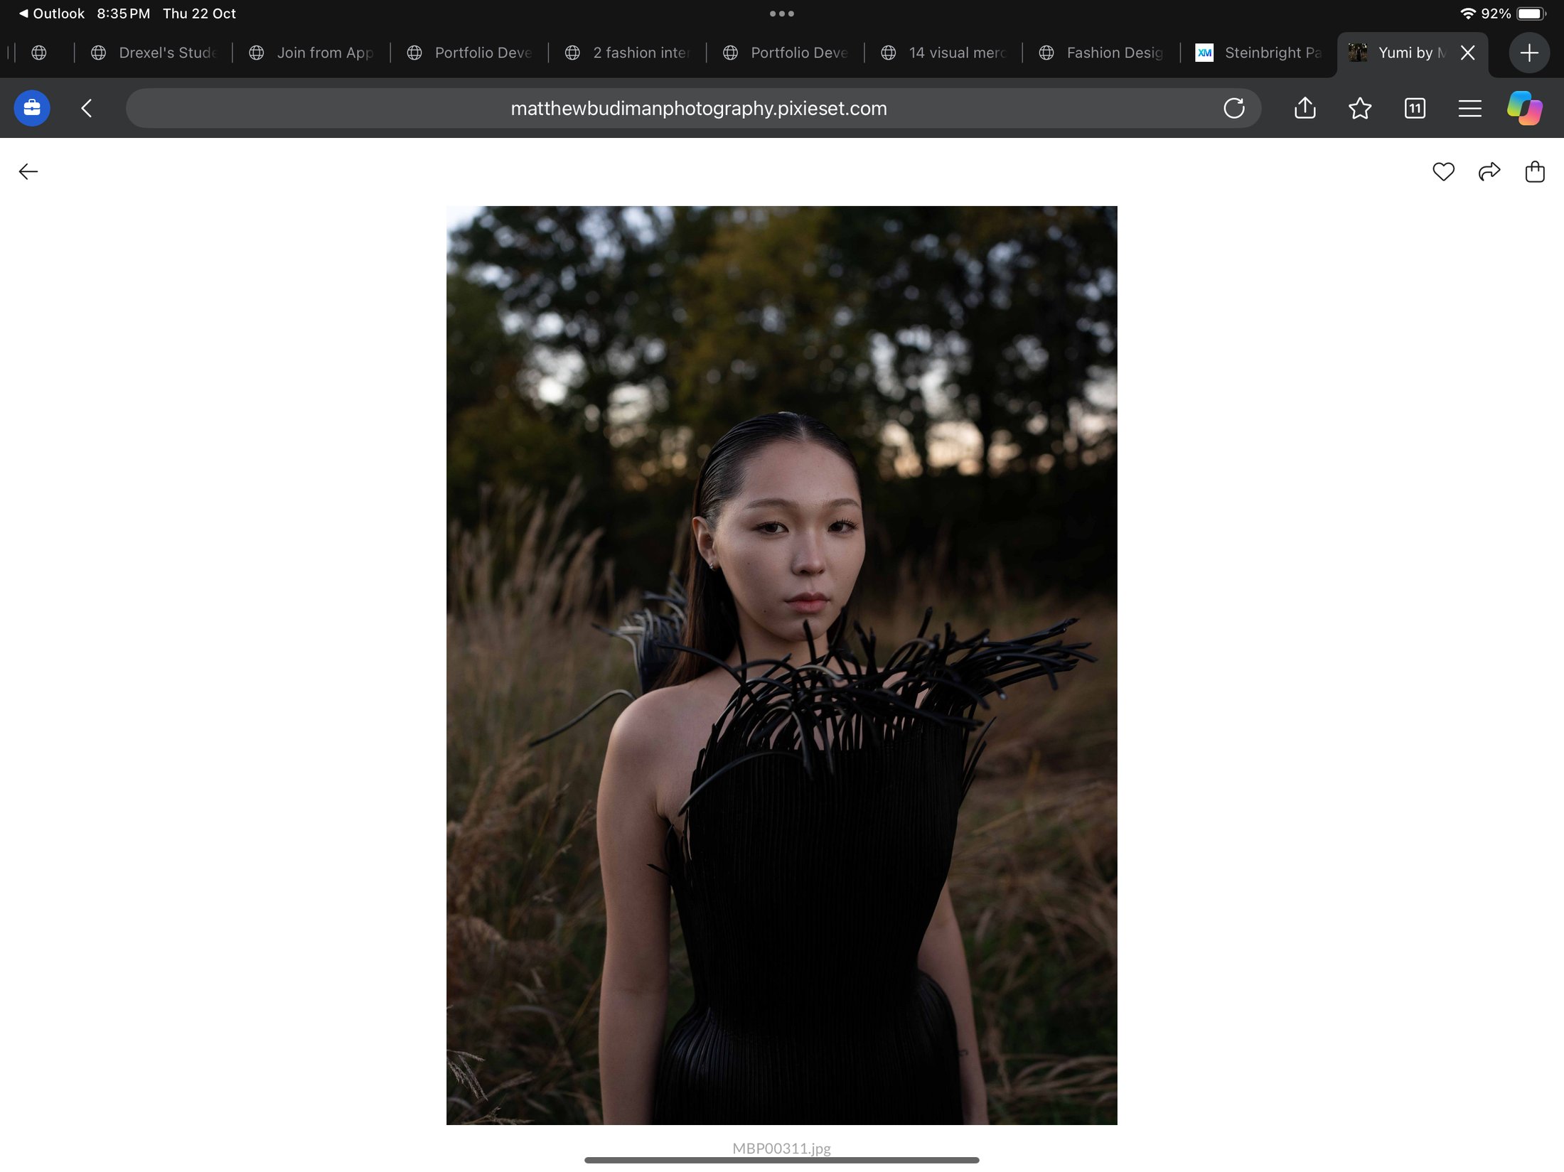
Task: Open the shopping bag cart icon
Action: pyautogui.click(x=1535, y=171)
